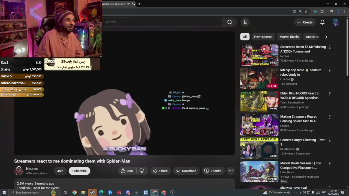Open 'she was never real' video title
The height and width of the screenshot is (196, 349).
click(293, 188)
